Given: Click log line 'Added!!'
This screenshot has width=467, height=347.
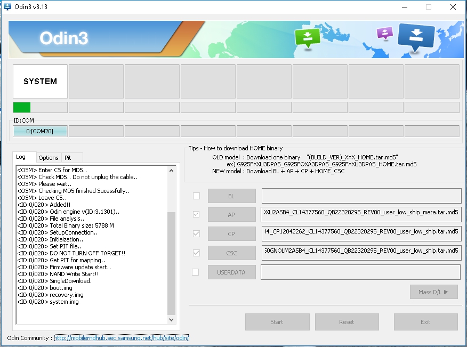Looking at the screenshot, I should pos(44,205).
